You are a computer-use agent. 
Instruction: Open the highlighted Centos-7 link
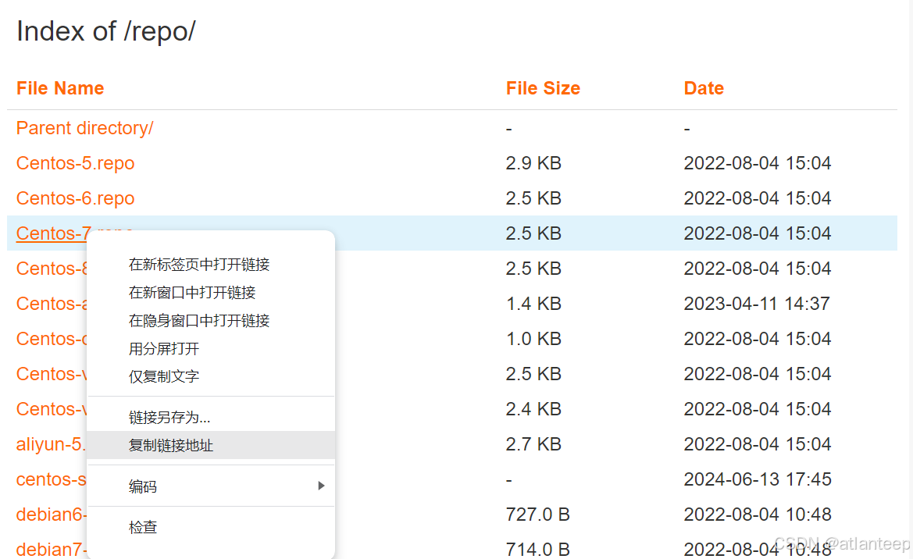(x=53, y=233)
